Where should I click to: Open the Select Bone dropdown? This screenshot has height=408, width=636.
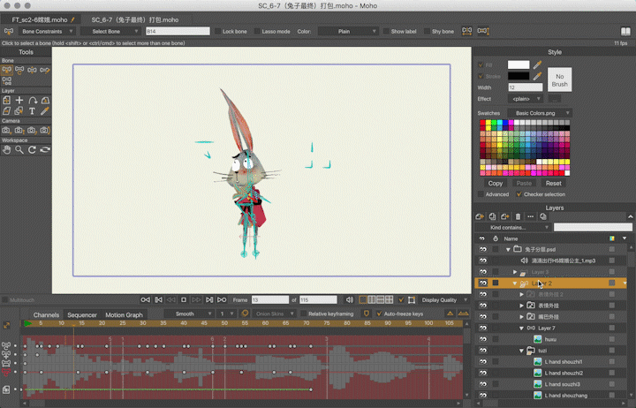(110, 31)
